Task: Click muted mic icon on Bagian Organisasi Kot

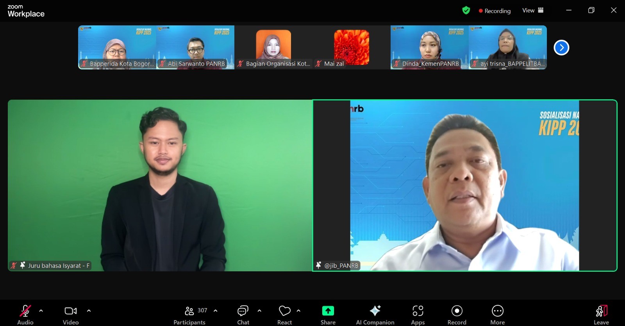Action: coord(240,64)
